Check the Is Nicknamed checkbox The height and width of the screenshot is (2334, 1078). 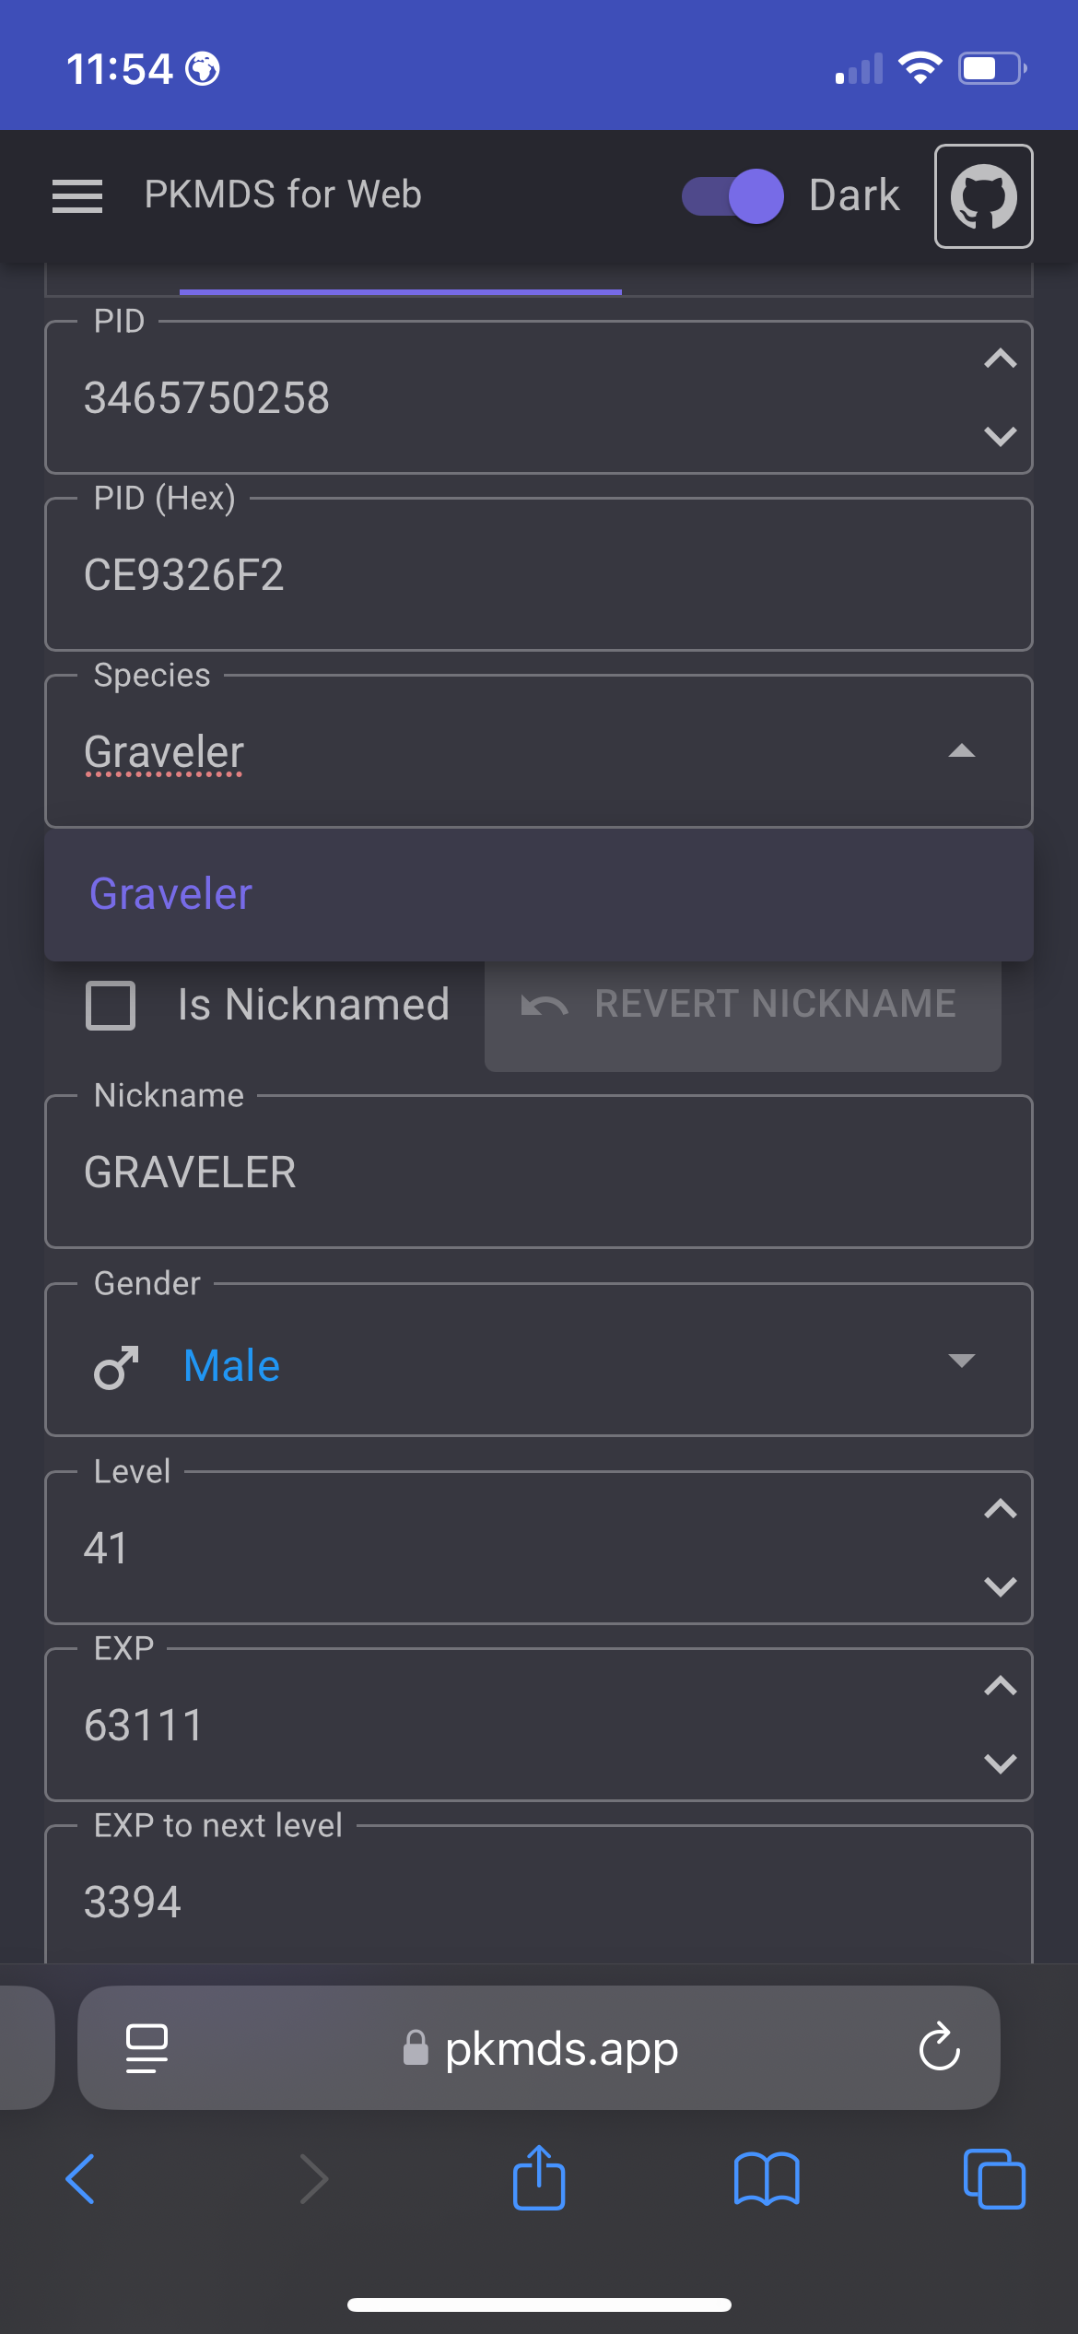tap(111, 1005)
